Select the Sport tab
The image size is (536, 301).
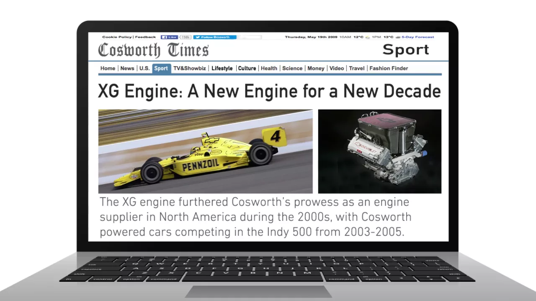161,69
